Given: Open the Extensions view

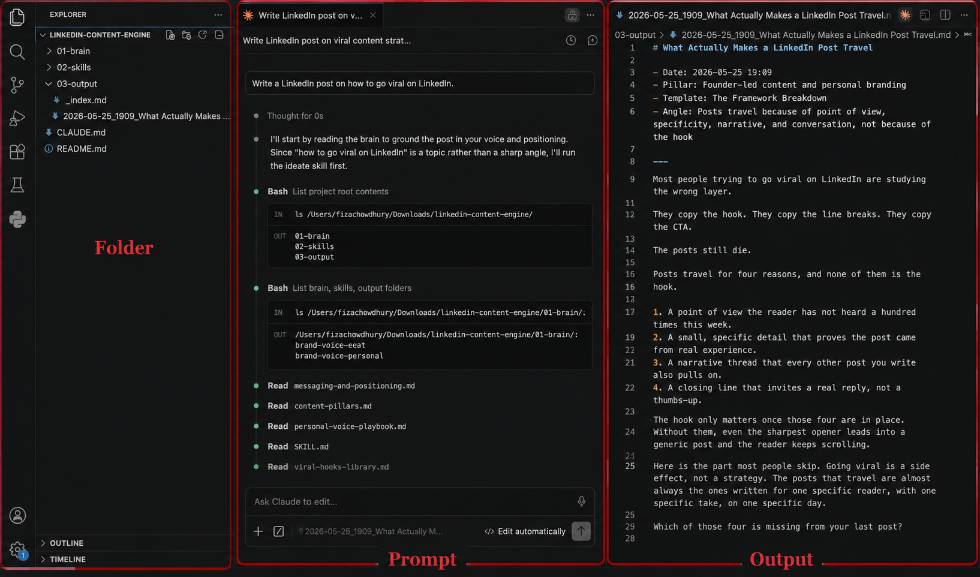Looking at the screenshot, I should pyautogui.click(x=17, y=152).
